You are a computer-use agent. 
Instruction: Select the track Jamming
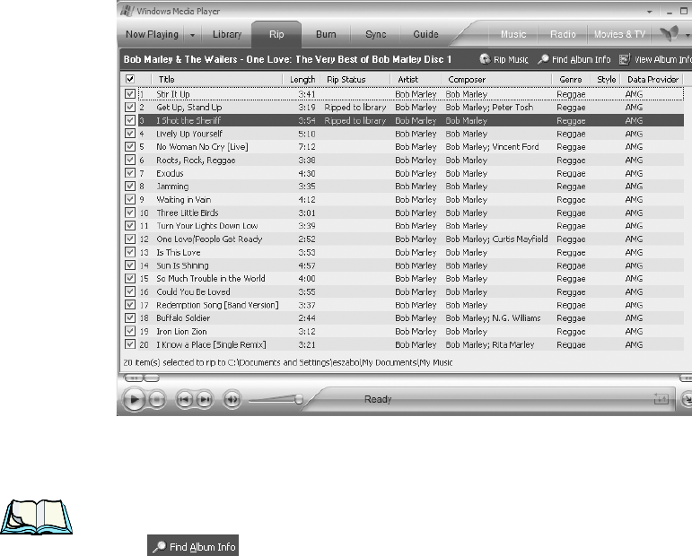(x=172, y=186)
